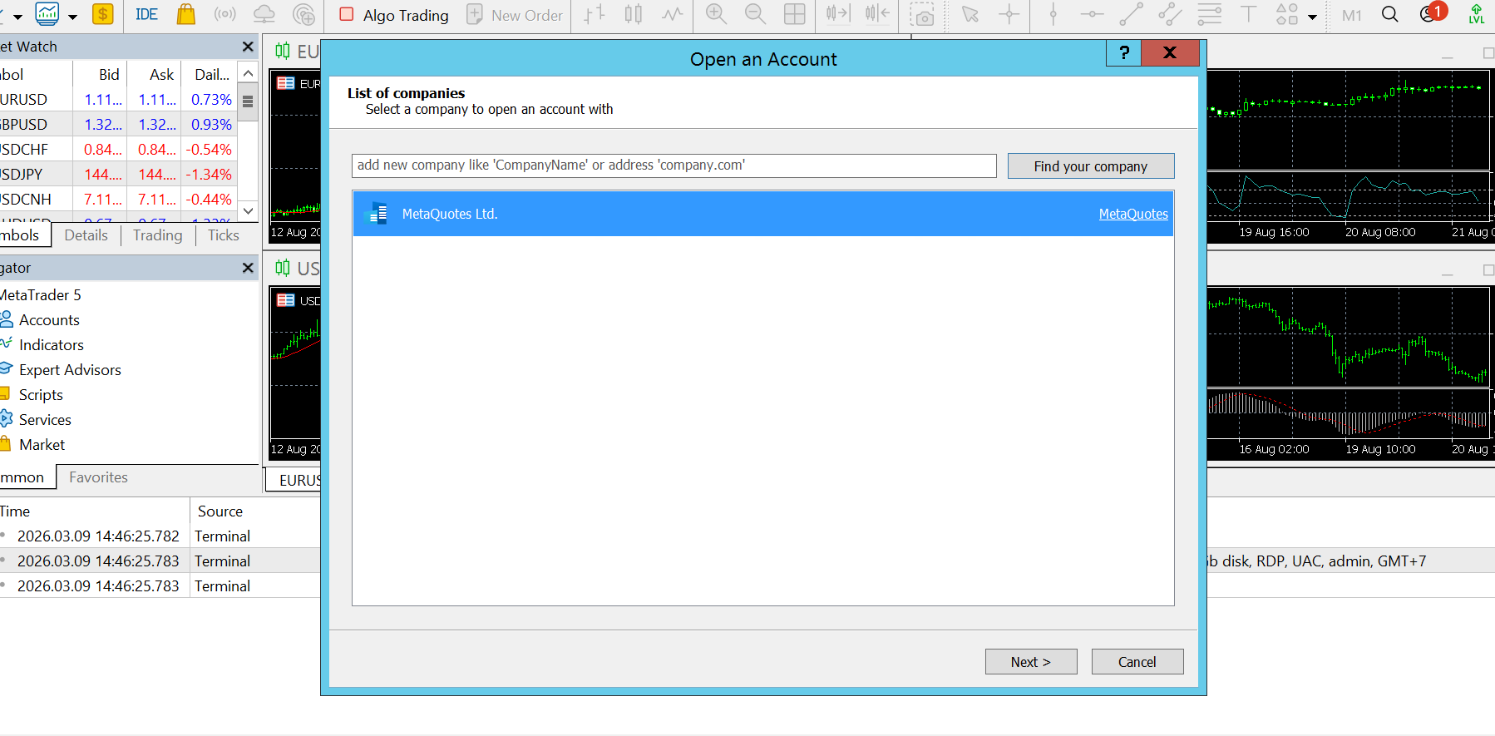1495x736 pixels.
Task: Switch to the Favorites tab
Action: click(98, 477)
